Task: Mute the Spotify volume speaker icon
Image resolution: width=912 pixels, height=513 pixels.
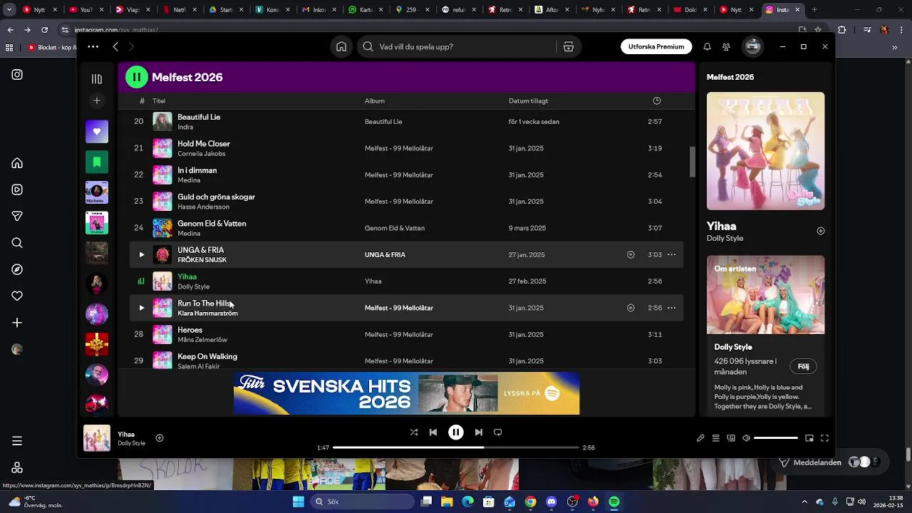Action: [746, 438]
